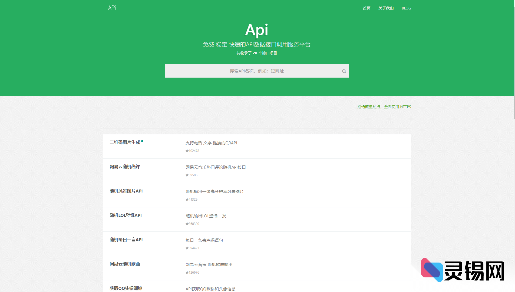Click the 随机风景图片API link

(126, 191)
